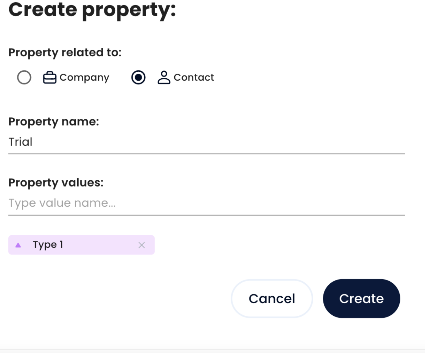This screenshot has height=353, width=425.
Task: Click the empty middle of the Type 1 chip
Action: pos(100,245)
